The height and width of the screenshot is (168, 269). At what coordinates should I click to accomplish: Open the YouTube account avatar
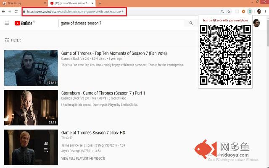click(x=256, y=23)
